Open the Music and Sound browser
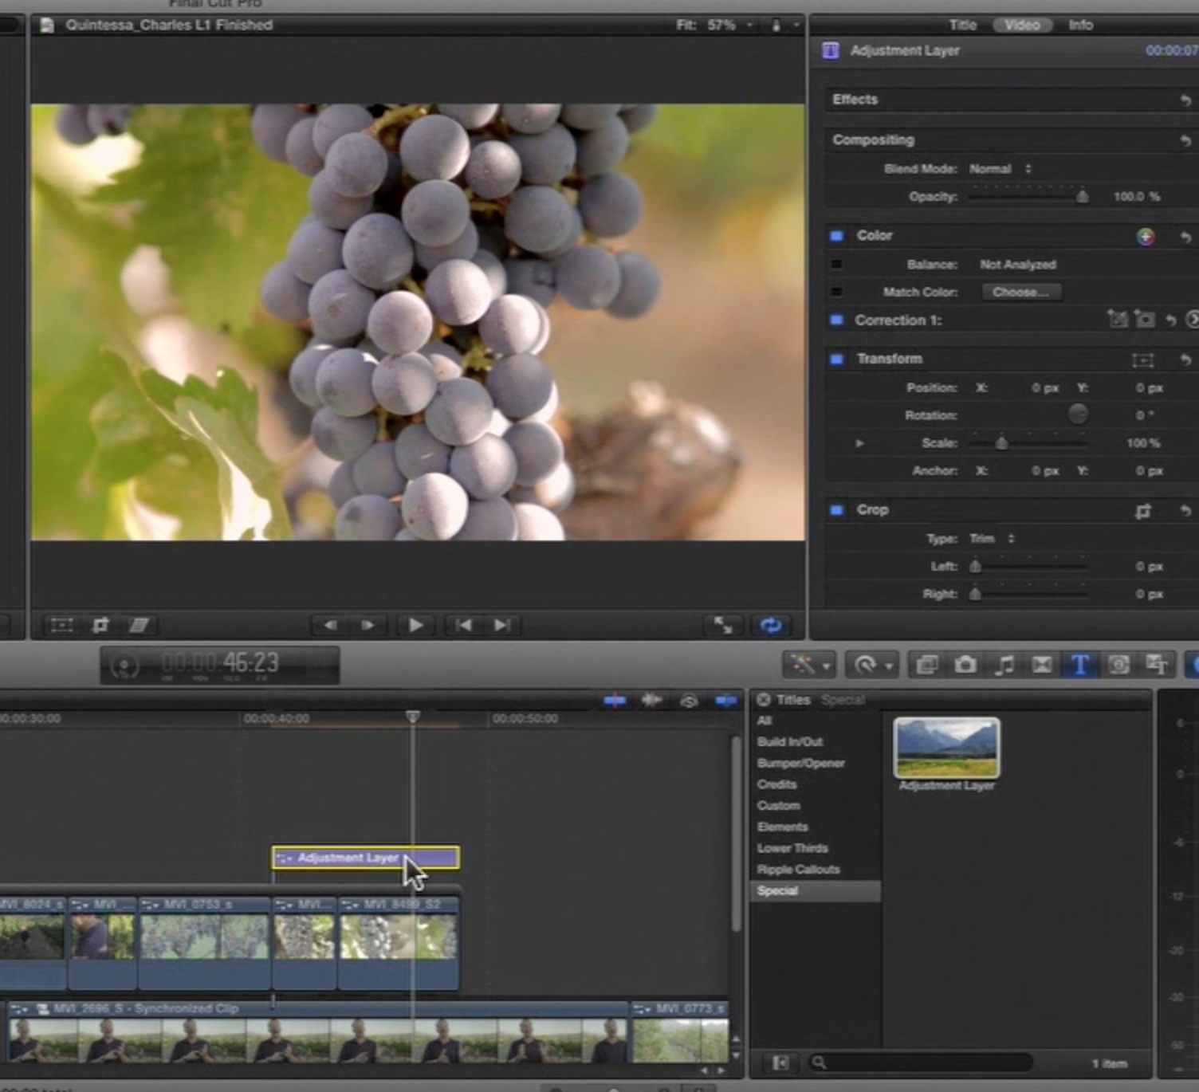This screenshot has height=1092, width=1199. [1004, 665]
